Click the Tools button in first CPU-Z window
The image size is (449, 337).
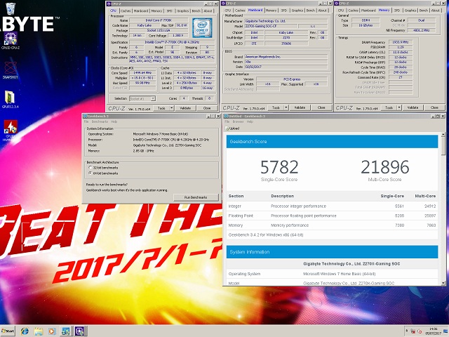(x=161, y=108)
